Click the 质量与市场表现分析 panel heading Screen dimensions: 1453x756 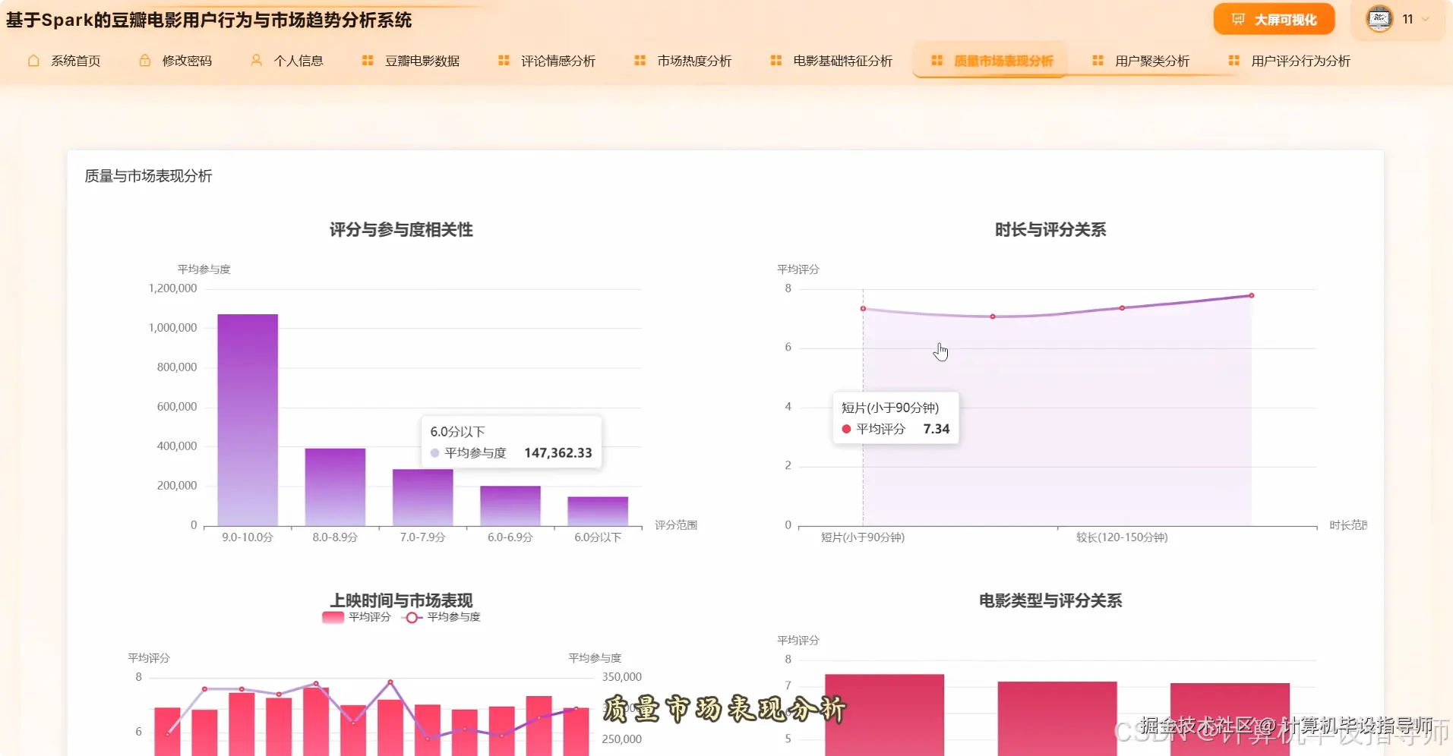(148, 176)
